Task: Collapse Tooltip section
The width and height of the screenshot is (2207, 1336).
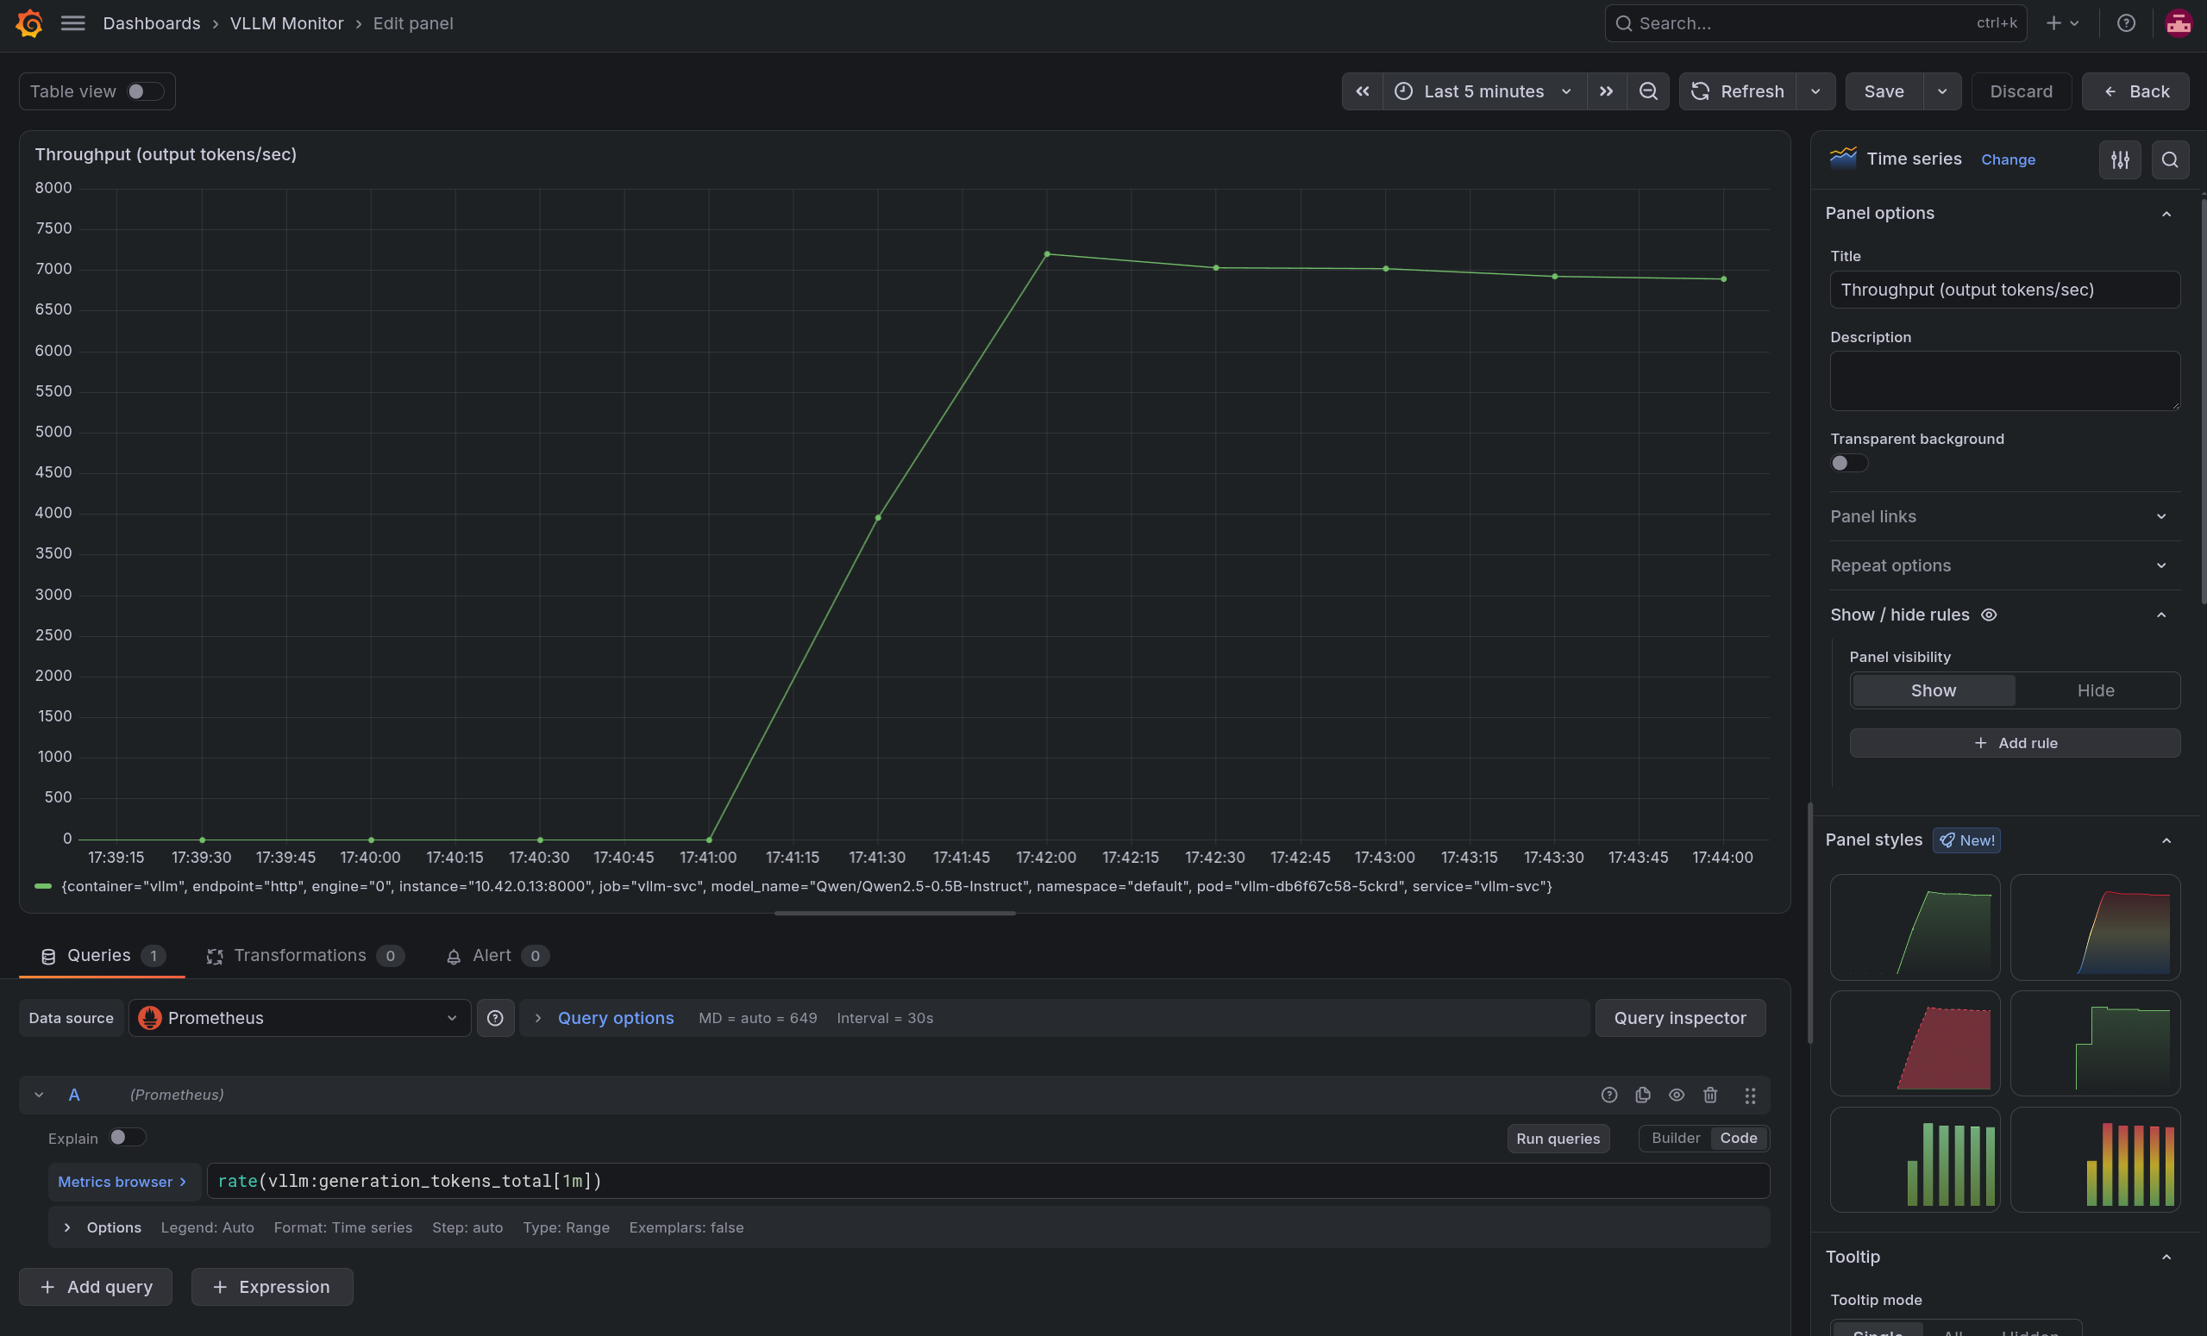Action: [2166, 1258]
